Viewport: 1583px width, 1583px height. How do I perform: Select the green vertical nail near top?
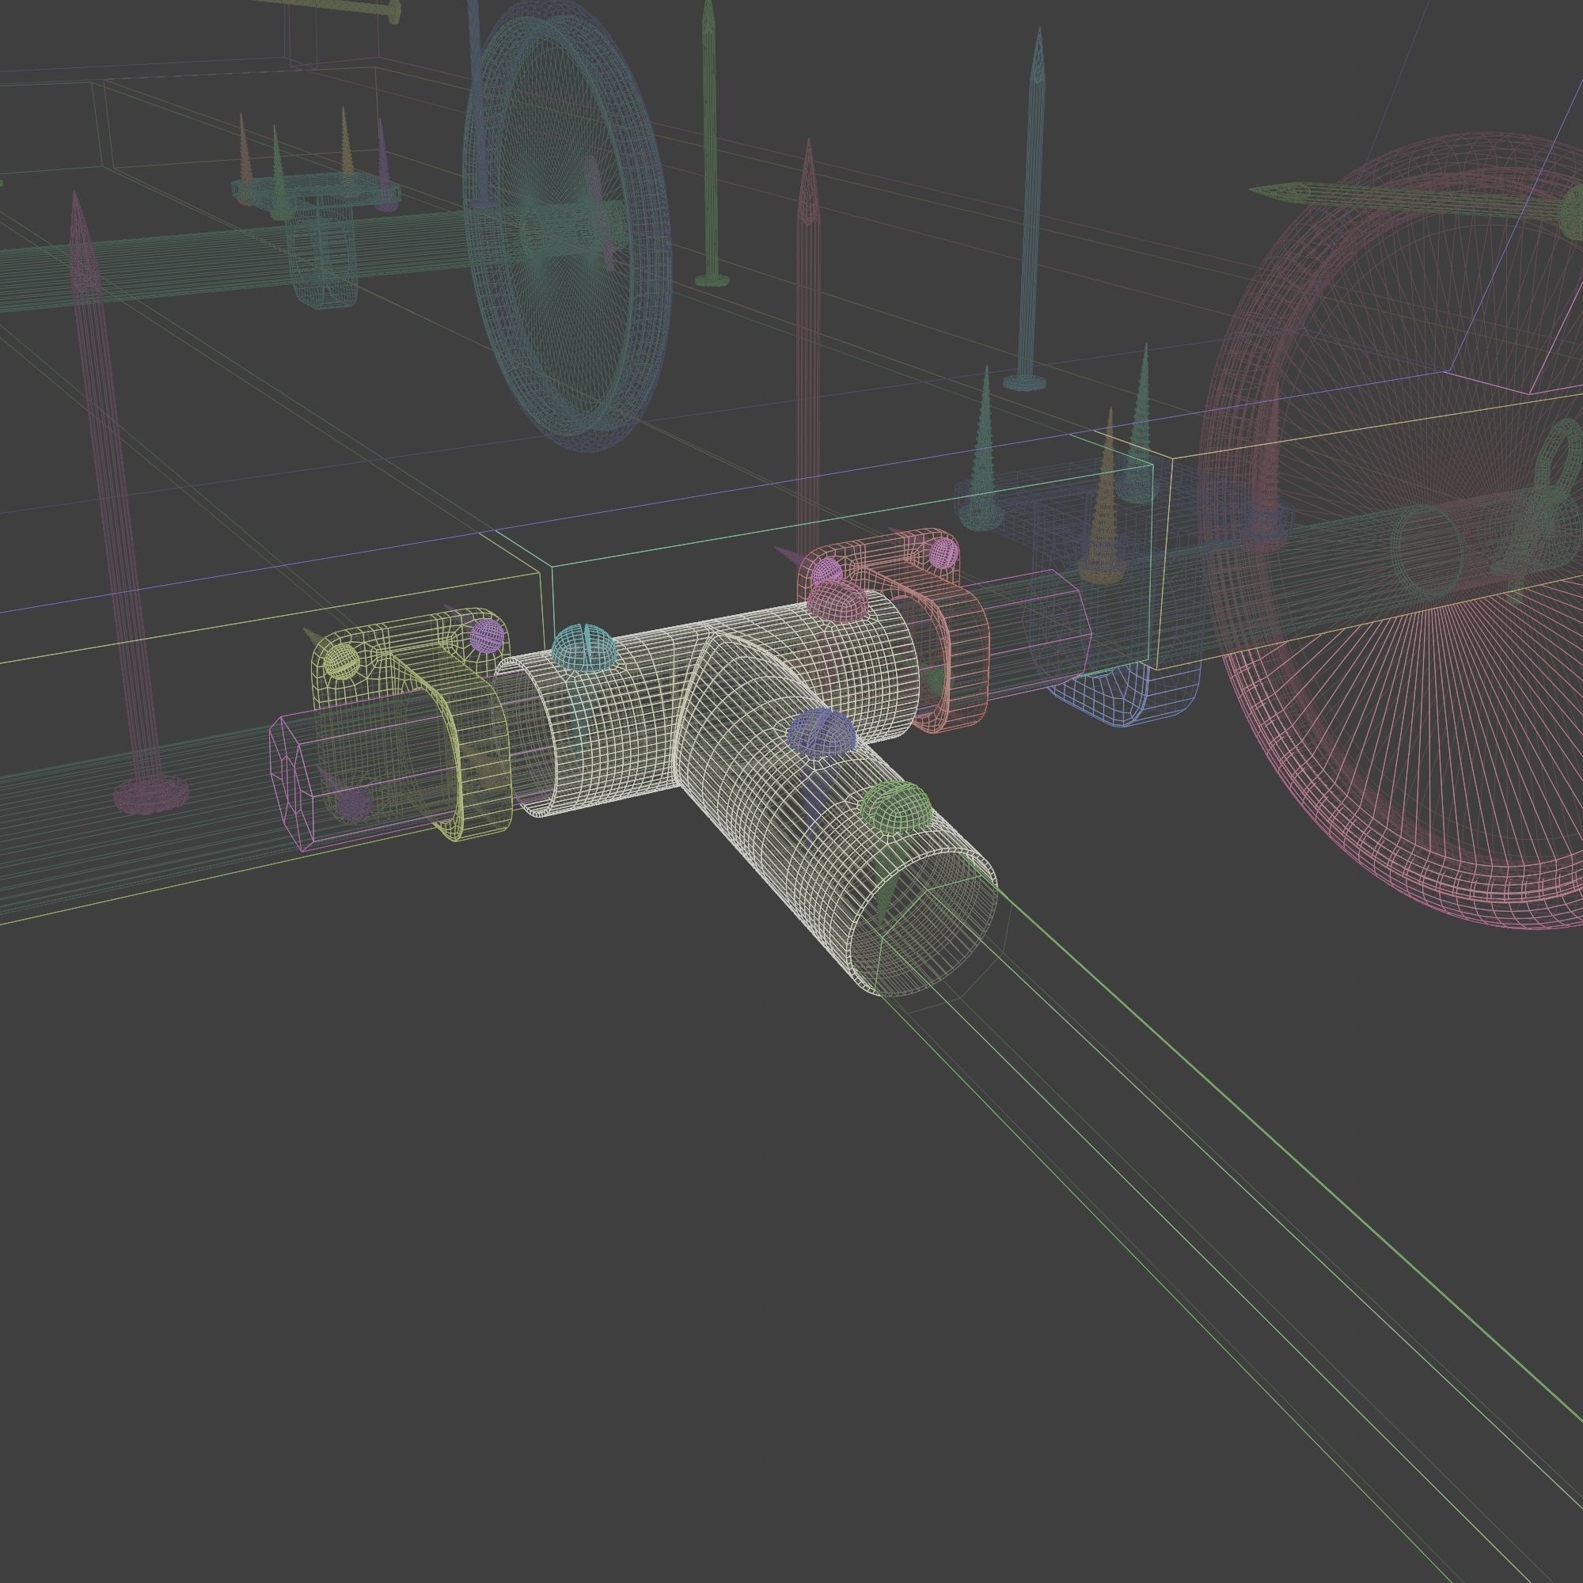click(709, 147)
